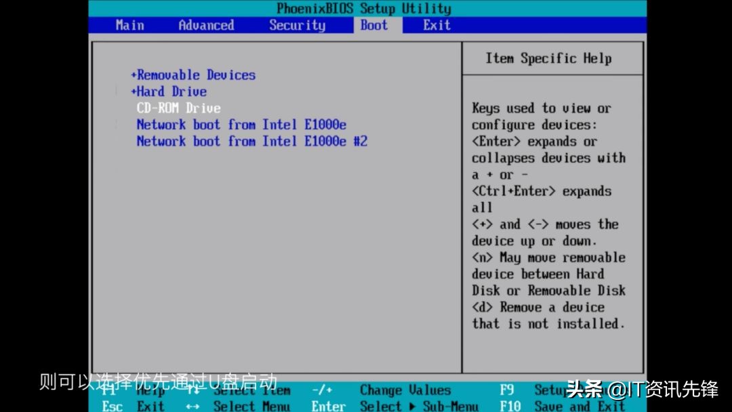The image size is (732, 412).
Task: Select the CD-ROM Drive boot item
Action: click(179, 108)
